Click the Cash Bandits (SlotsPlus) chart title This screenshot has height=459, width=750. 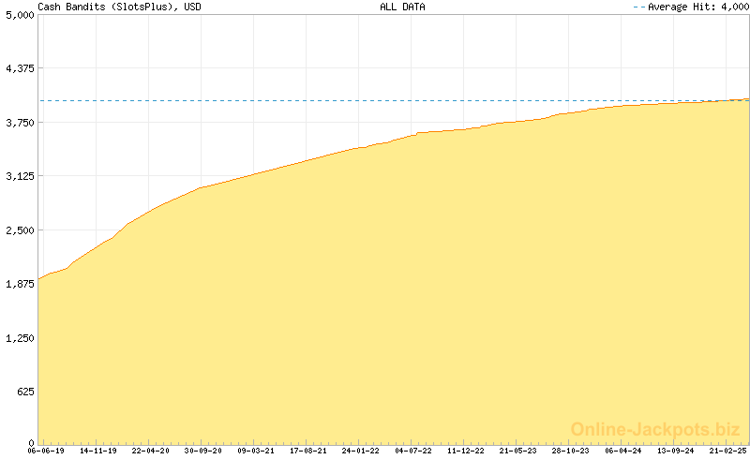[x=118, y=7]
